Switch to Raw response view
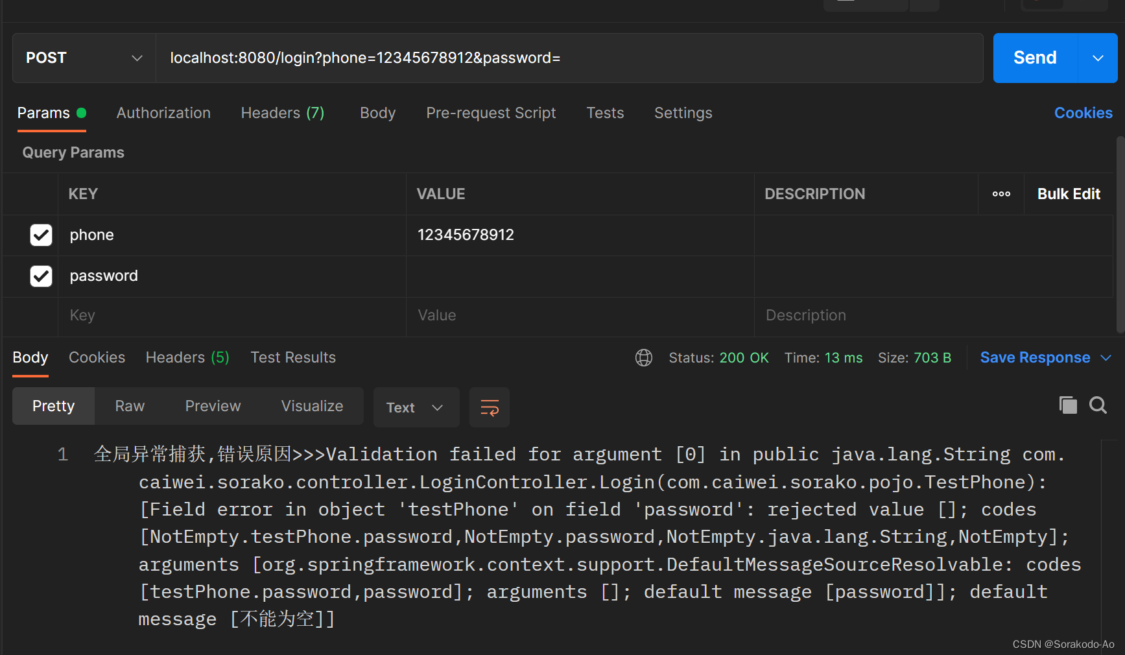The width and height of the screenshot is (1125, 655). point(129,406)
